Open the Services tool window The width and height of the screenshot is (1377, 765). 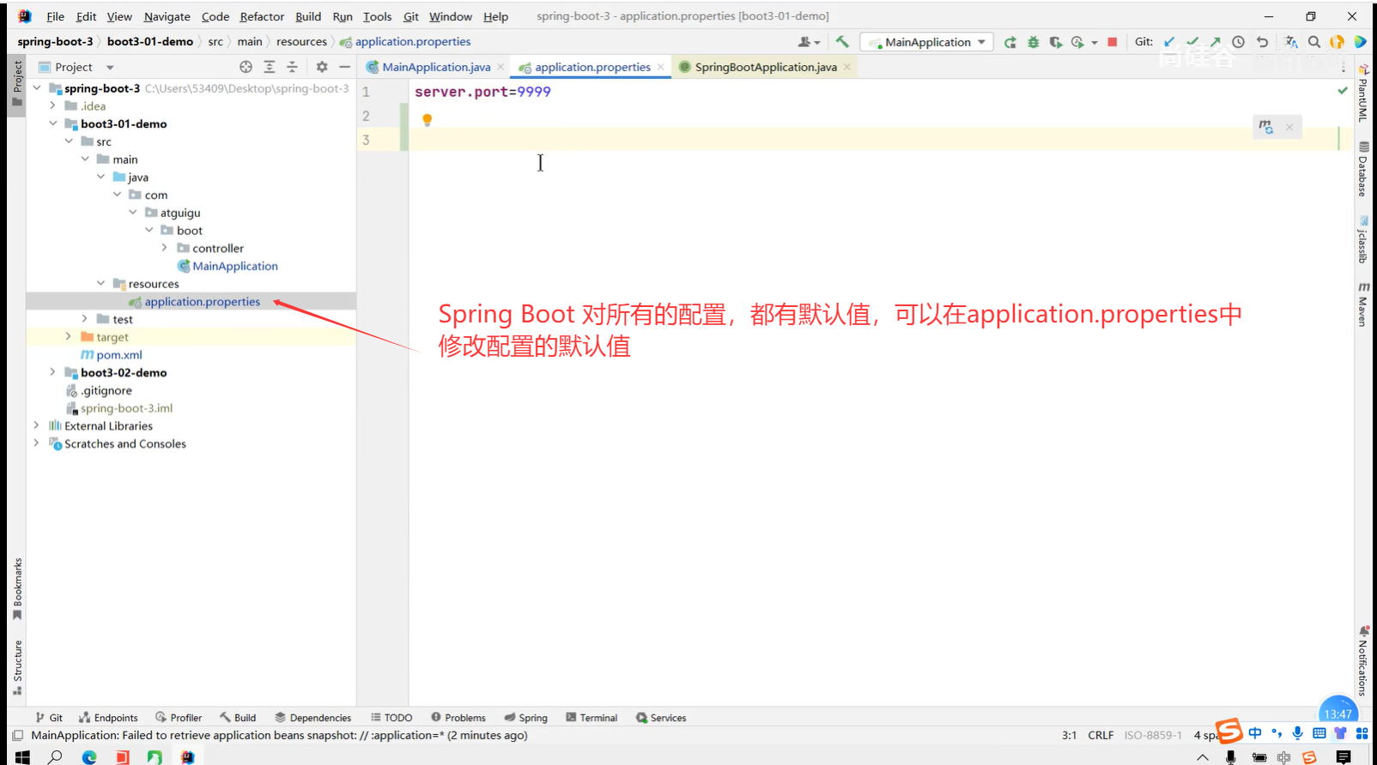click(x=661, y=718)
